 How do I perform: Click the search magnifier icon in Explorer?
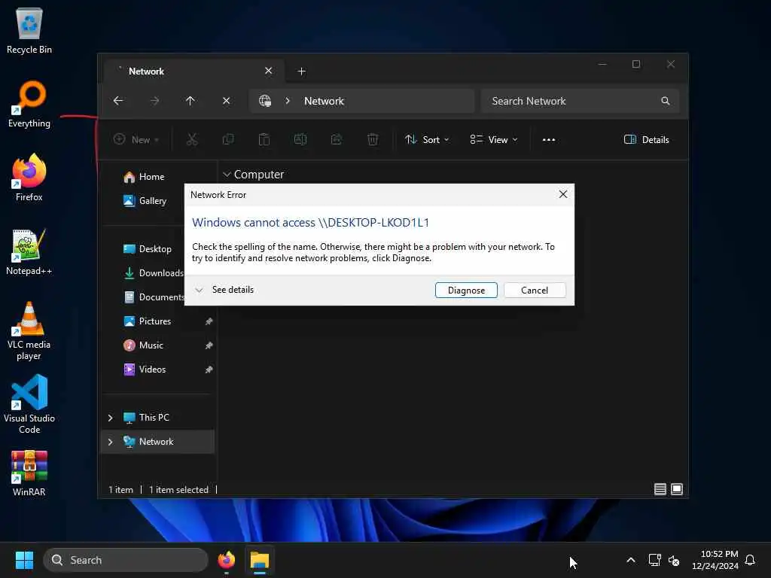(666, 101)
